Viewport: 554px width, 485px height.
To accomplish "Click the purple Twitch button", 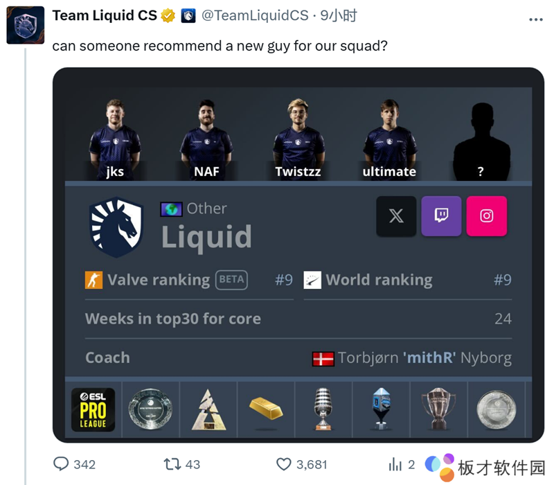I will pos(441,216).
